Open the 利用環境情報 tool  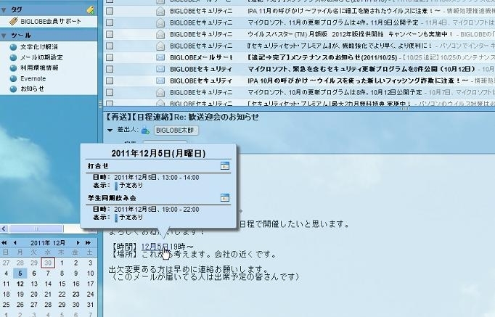pyautogui.click(x=39, y=67)
